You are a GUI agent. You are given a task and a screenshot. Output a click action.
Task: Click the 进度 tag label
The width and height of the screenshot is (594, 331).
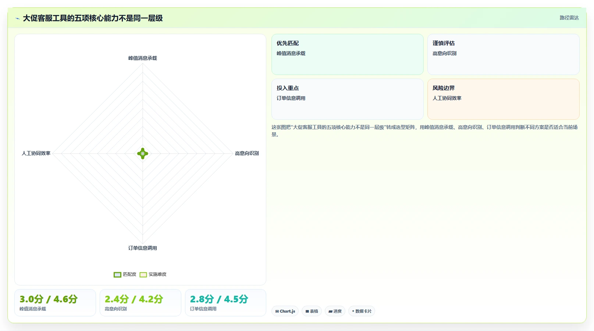337,311
